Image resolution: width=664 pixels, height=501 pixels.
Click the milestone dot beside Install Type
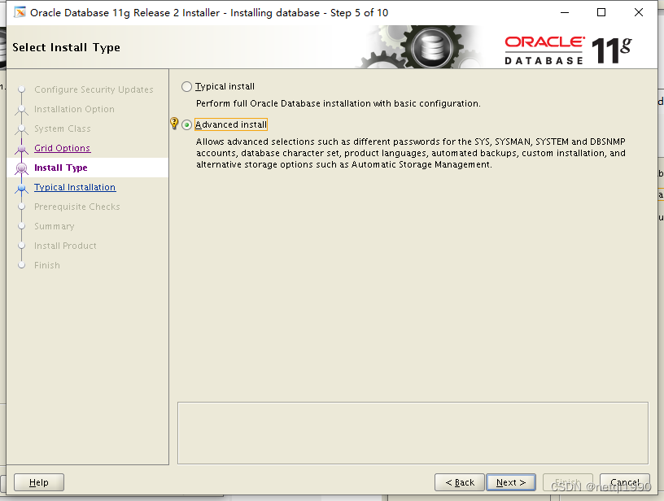(20, 168)
